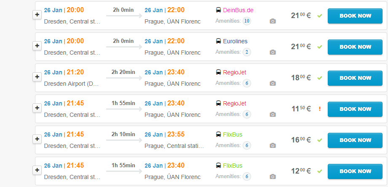Book the 11.50 € RegioJet trip

coord(355,109)
